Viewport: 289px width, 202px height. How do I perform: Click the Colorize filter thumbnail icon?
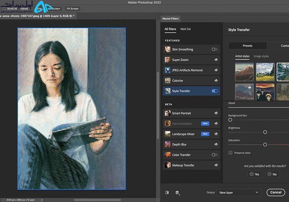pyautogui.click(x=168, y=80)
